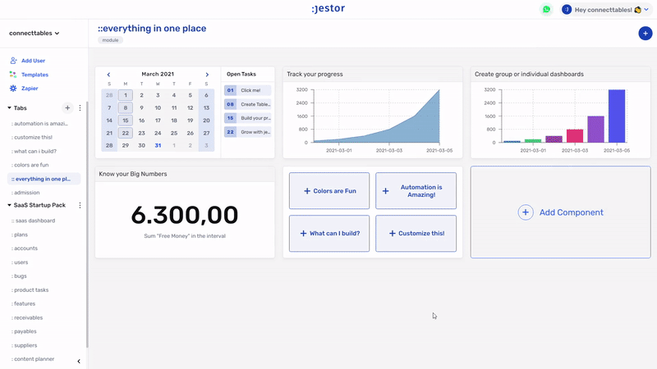The height and width of the screenshot is (369, 657).
Task: Click the 'Automation is Amazing!' button
Action: (x=416, y=191)
